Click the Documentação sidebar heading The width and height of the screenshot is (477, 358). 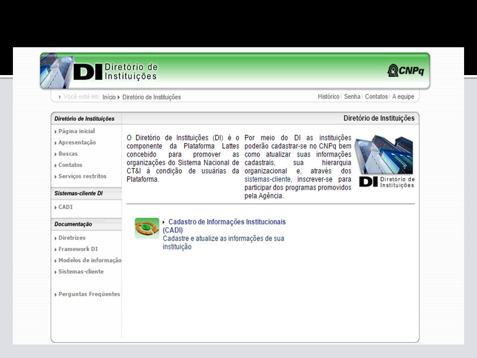tap(73, 224)
